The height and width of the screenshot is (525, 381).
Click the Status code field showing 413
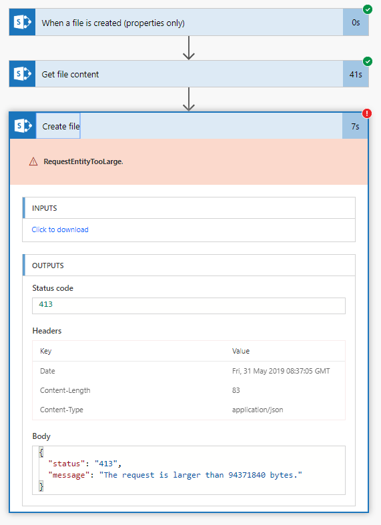tap(189, 306)
